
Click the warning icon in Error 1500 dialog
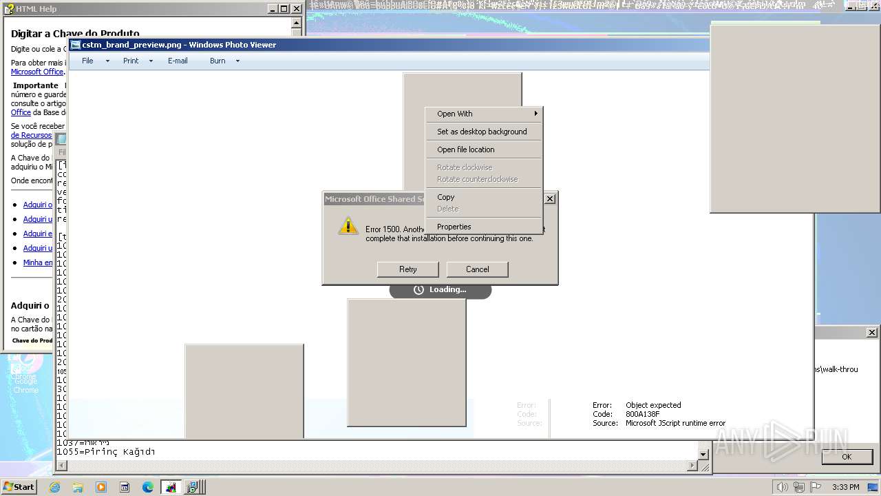pos(348,225)
